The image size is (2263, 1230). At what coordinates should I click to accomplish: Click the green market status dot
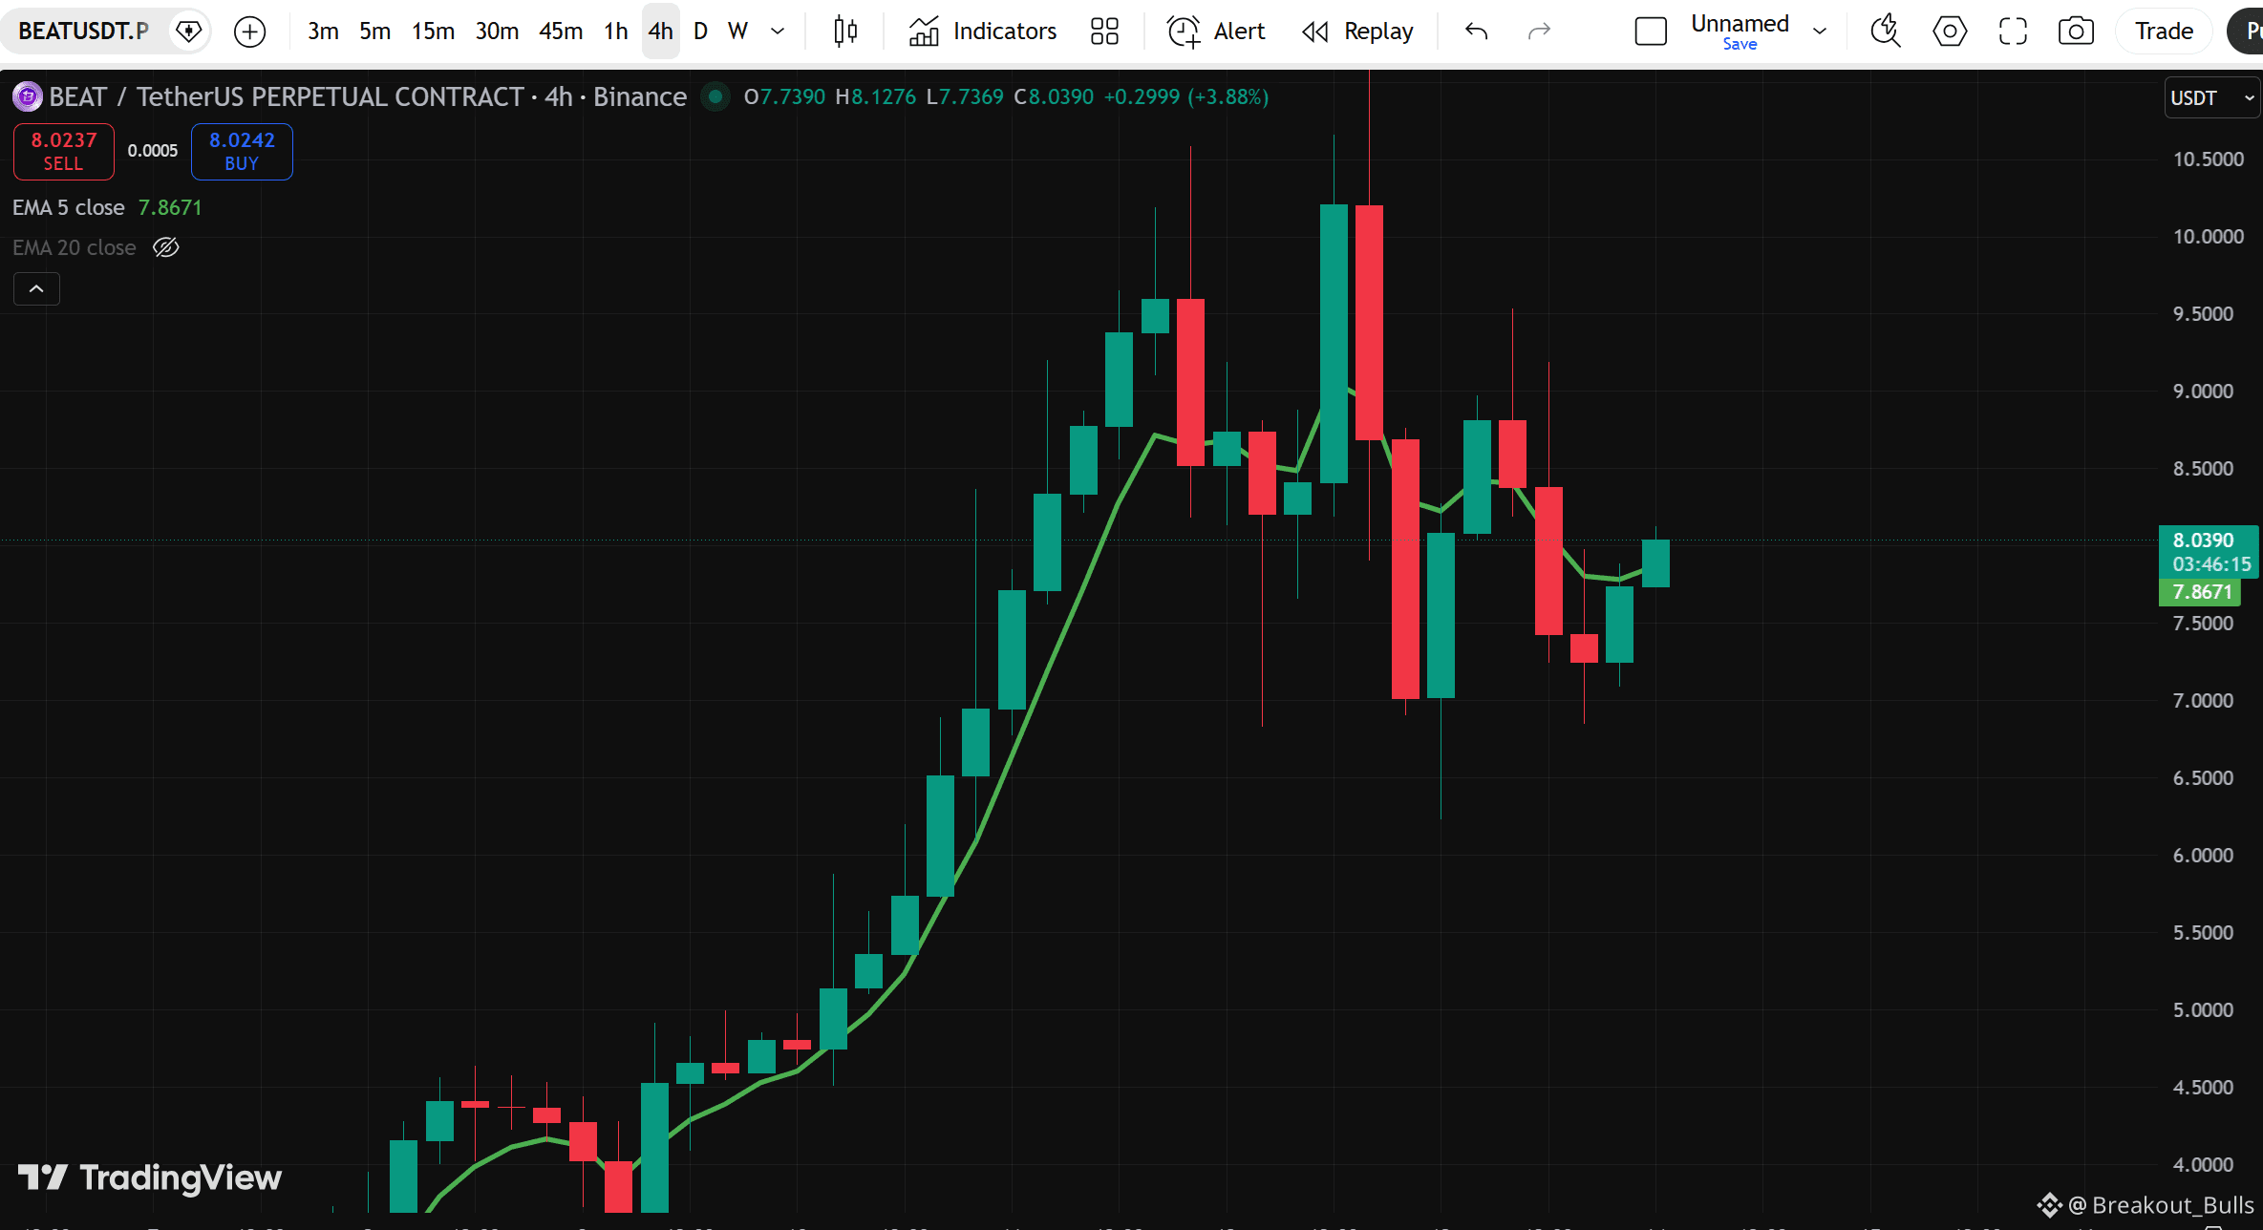[715, 96]
